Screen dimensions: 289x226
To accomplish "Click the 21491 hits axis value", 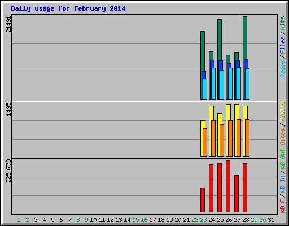I will tap(8, 24).
